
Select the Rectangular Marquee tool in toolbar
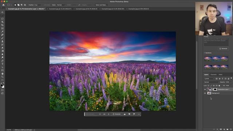pyautogui.click(x=3, y=15)
